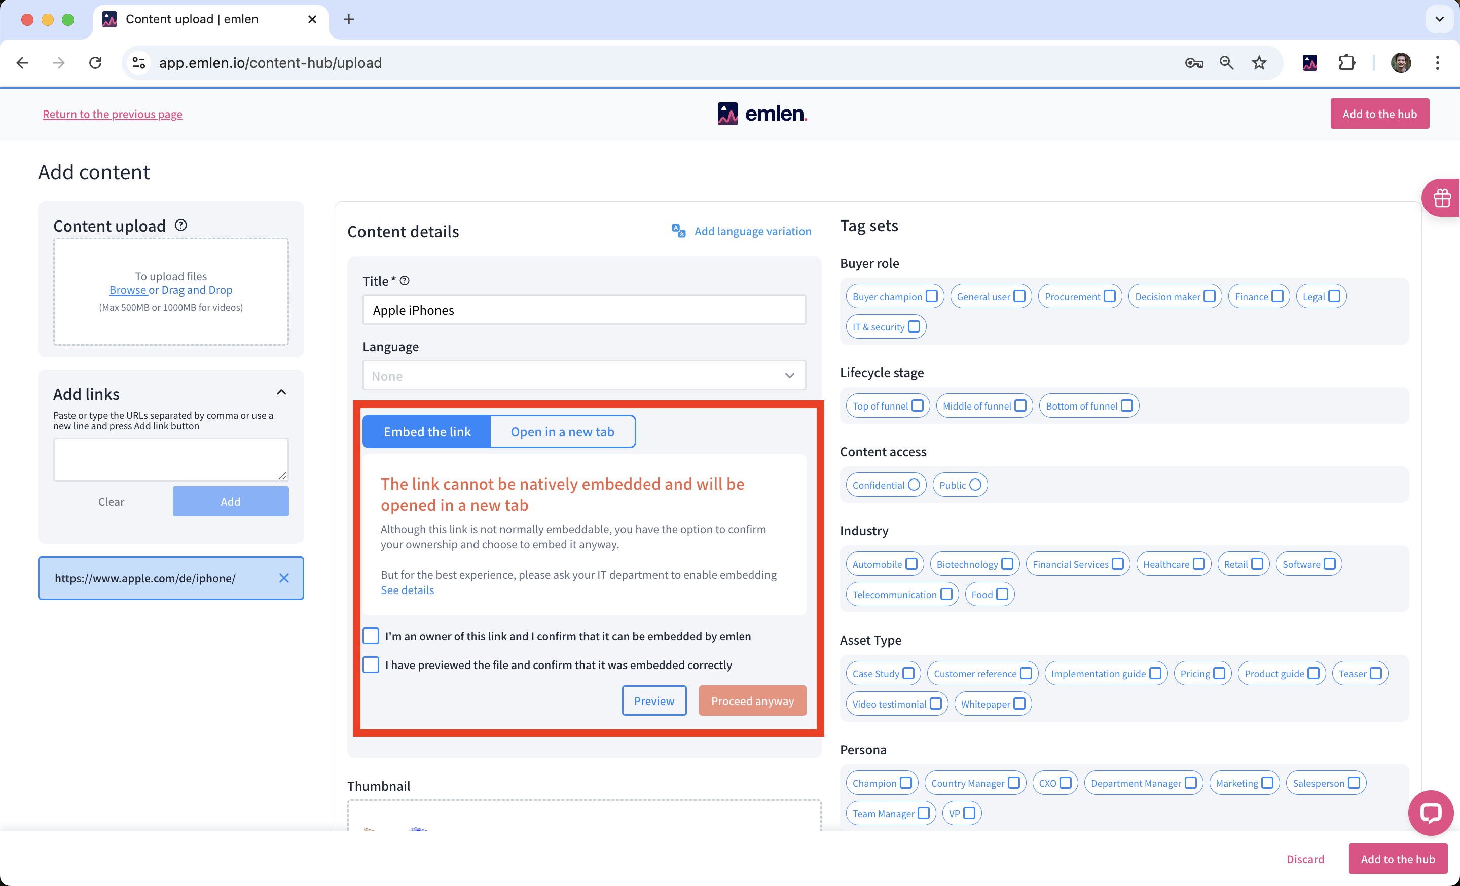The height and width of the screenshot is (886, 1460).
Task: Click the Add language variation translate icon
Action: click(x=678, y=231)
